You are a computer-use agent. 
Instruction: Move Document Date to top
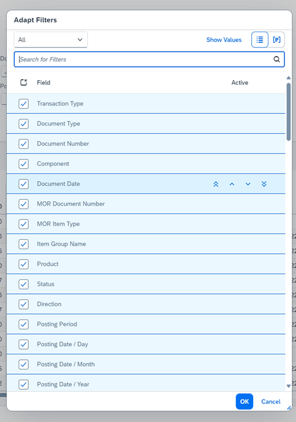pos(215,184)
